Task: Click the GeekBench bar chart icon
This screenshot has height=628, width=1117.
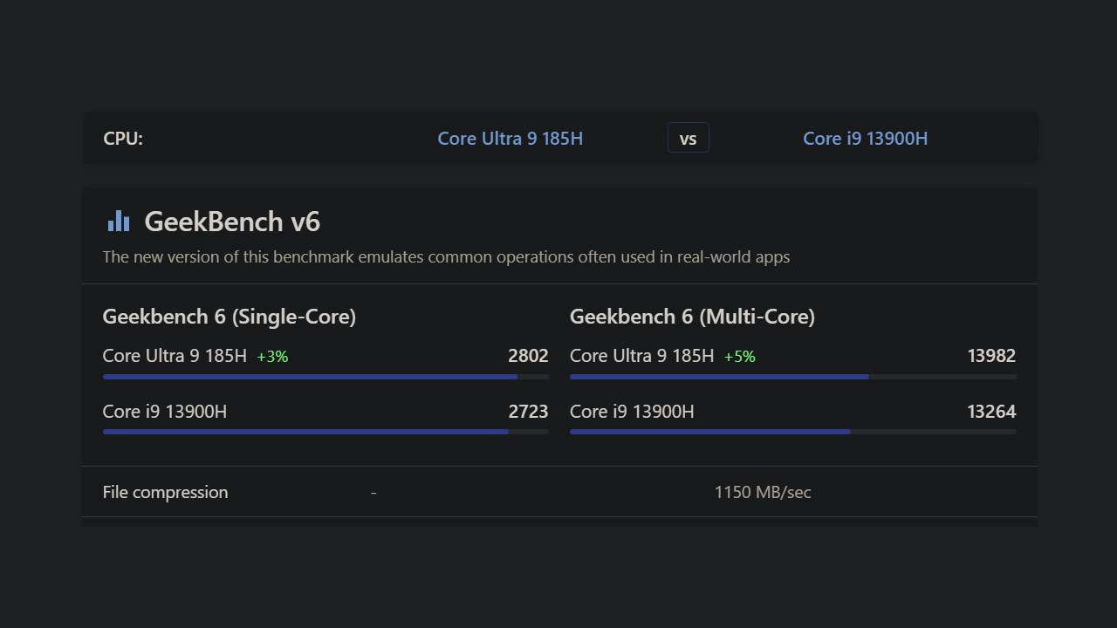Action: click(119, 222)
